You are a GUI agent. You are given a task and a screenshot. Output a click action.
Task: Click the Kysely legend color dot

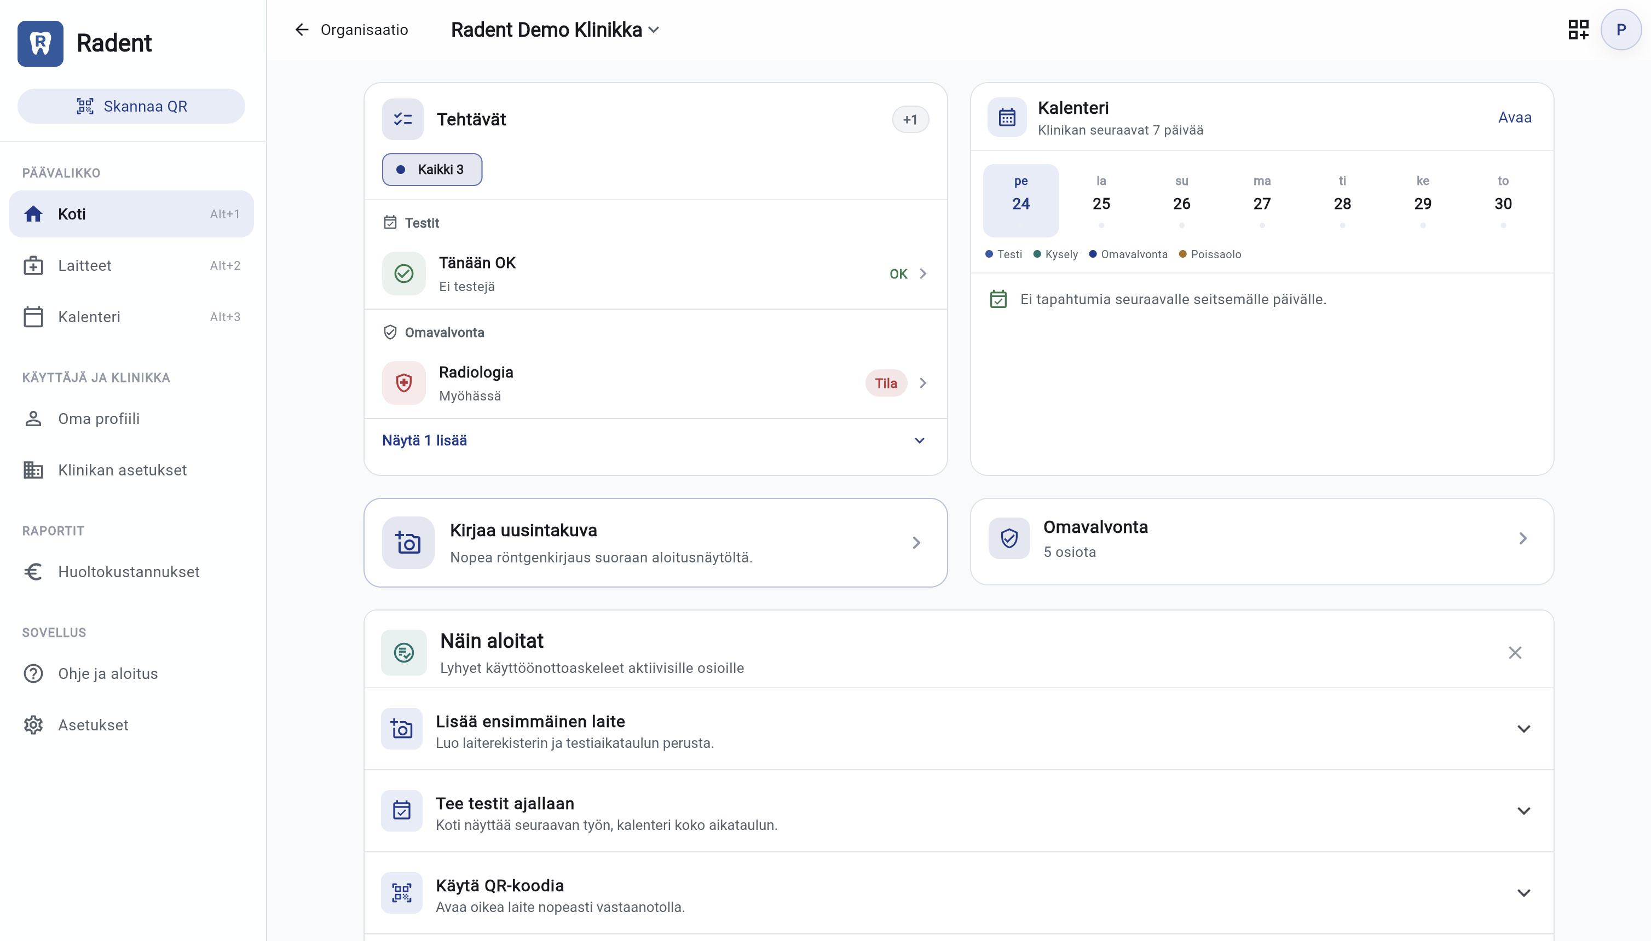point(1037,254)
